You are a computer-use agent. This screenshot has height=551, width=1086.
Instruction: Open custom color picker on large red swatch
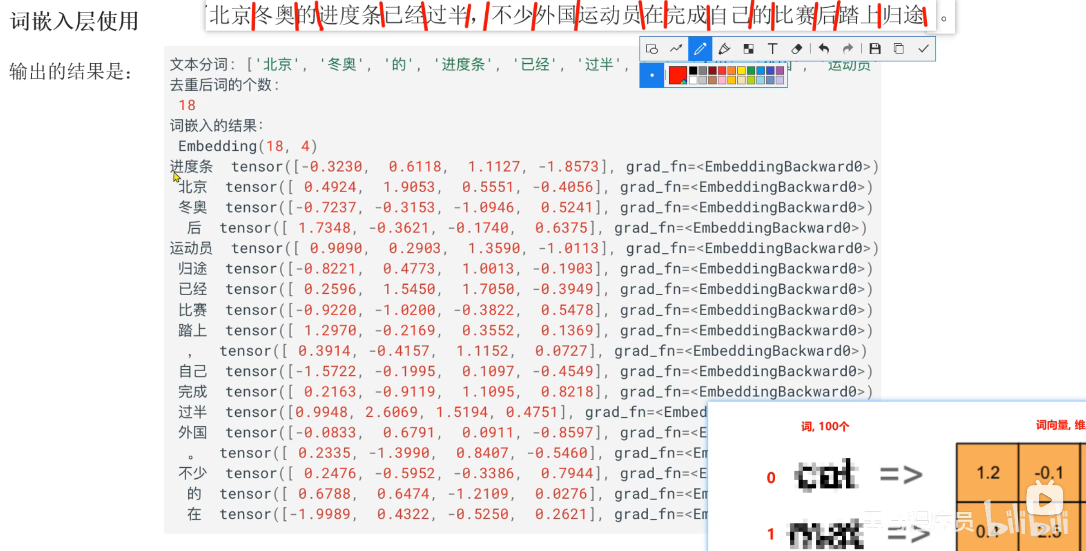coord(678,75)
